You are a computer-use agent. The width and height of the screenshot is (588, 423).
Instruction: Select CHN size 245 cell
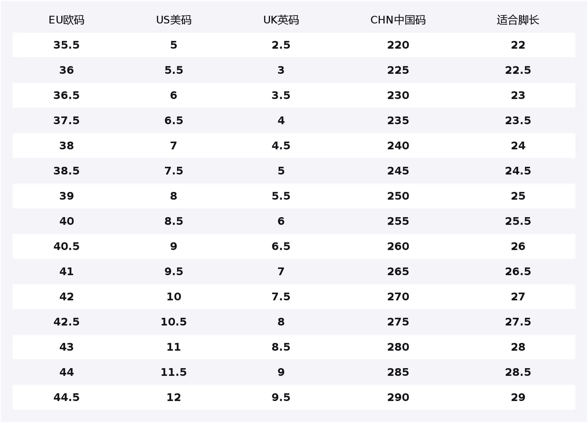(x=398, y=171)
